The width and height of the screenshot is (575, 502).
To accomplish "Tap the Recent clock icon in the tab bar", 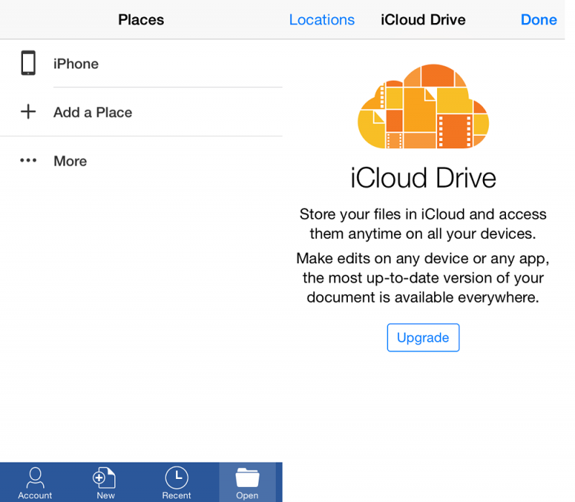I will click(x=176, y=477).
